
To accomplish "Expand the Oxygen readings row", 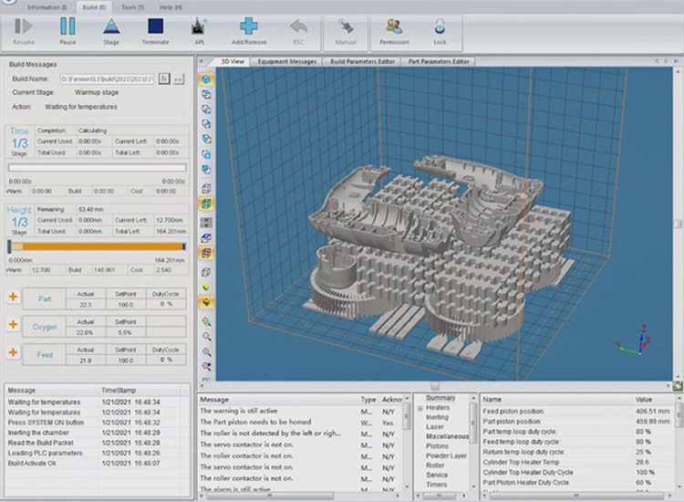I will pos(13,325).
